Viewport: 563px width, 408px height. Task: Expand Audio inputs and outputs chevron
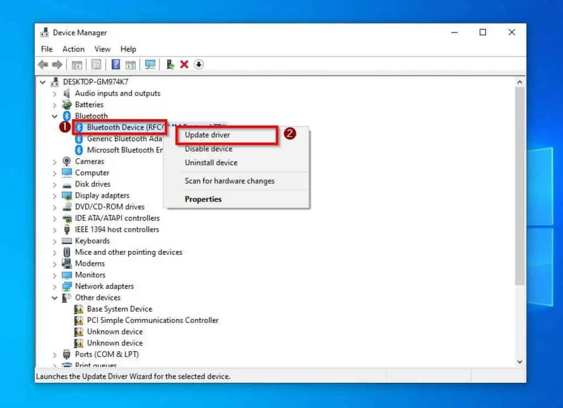pos(54,94)
